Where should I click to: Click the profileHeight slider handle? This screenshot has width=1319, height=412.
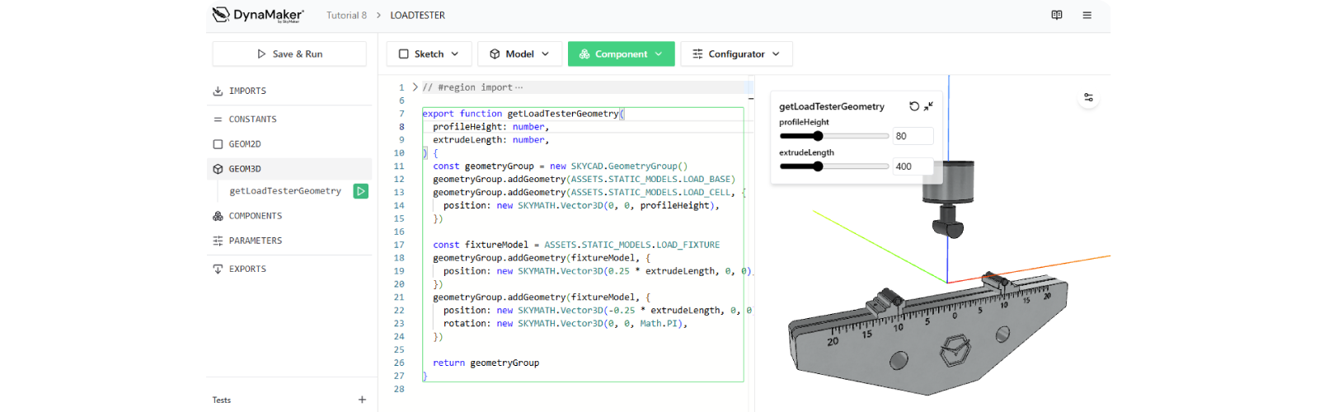point(818,136)
